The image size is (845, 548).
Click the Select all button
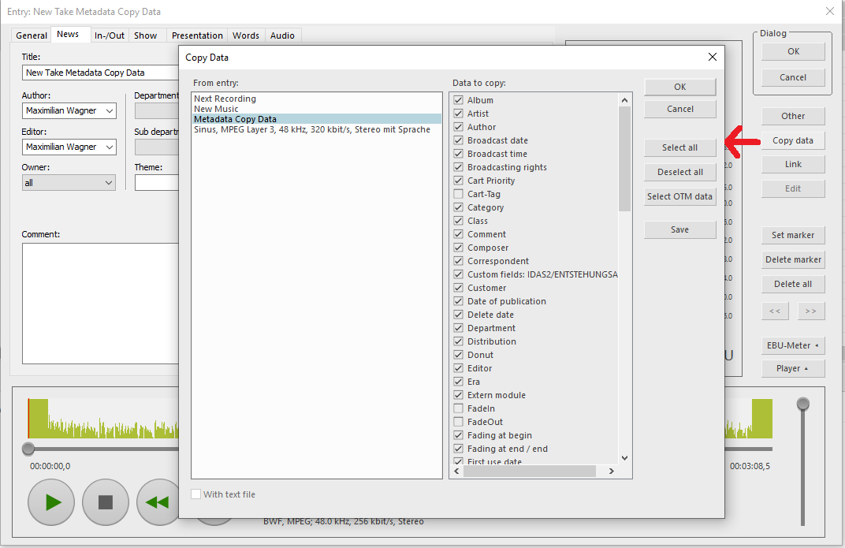(x=679, y=148)
